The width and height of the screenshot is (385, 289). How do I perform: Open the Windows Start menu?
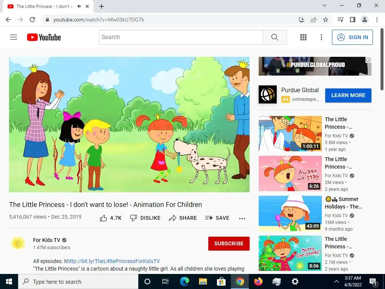pyautogui.click(x=9, y=281)
